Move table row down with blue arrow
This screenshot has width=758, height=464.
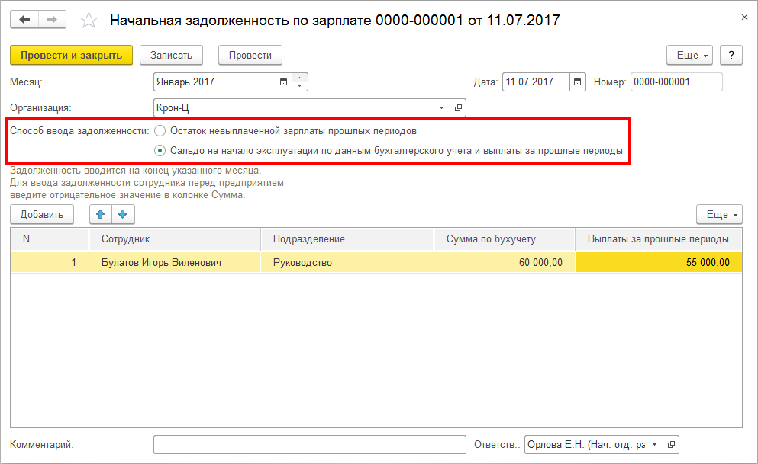[123, 214]
